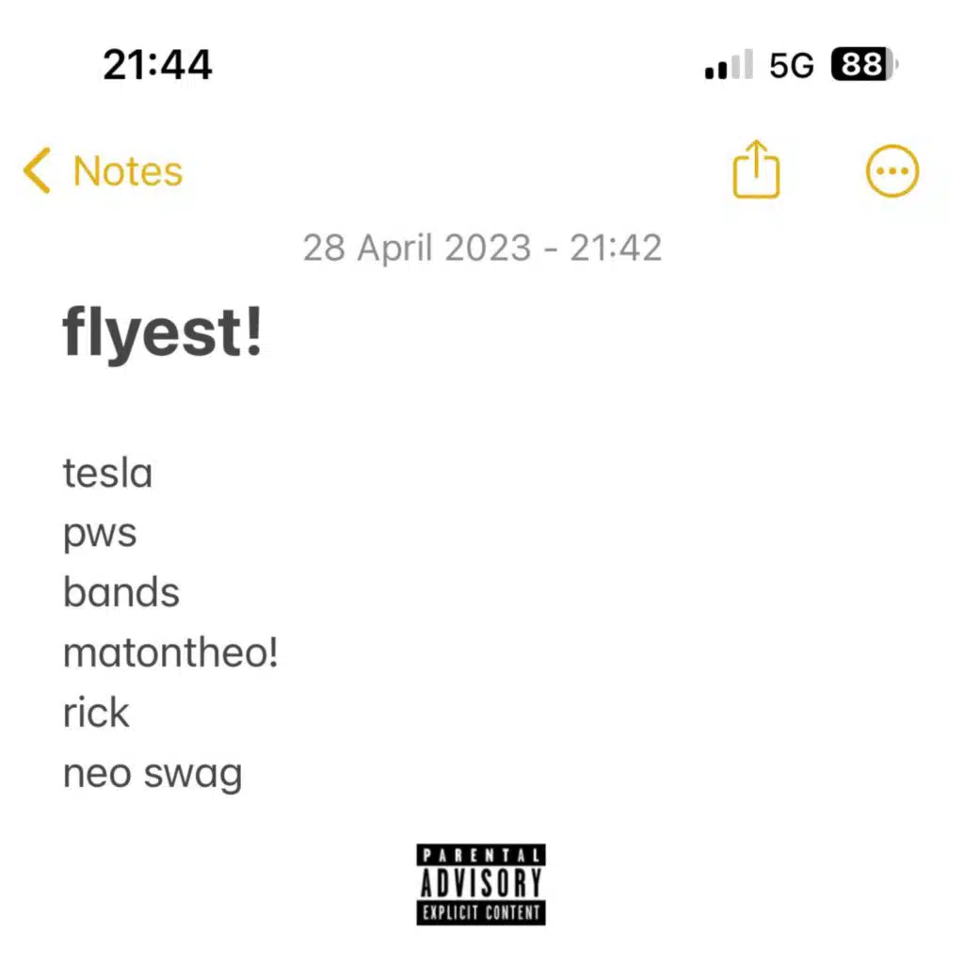Select the pws line
Image resolution: width=964 pixels, height=964 pixels.
pos(100,534)
